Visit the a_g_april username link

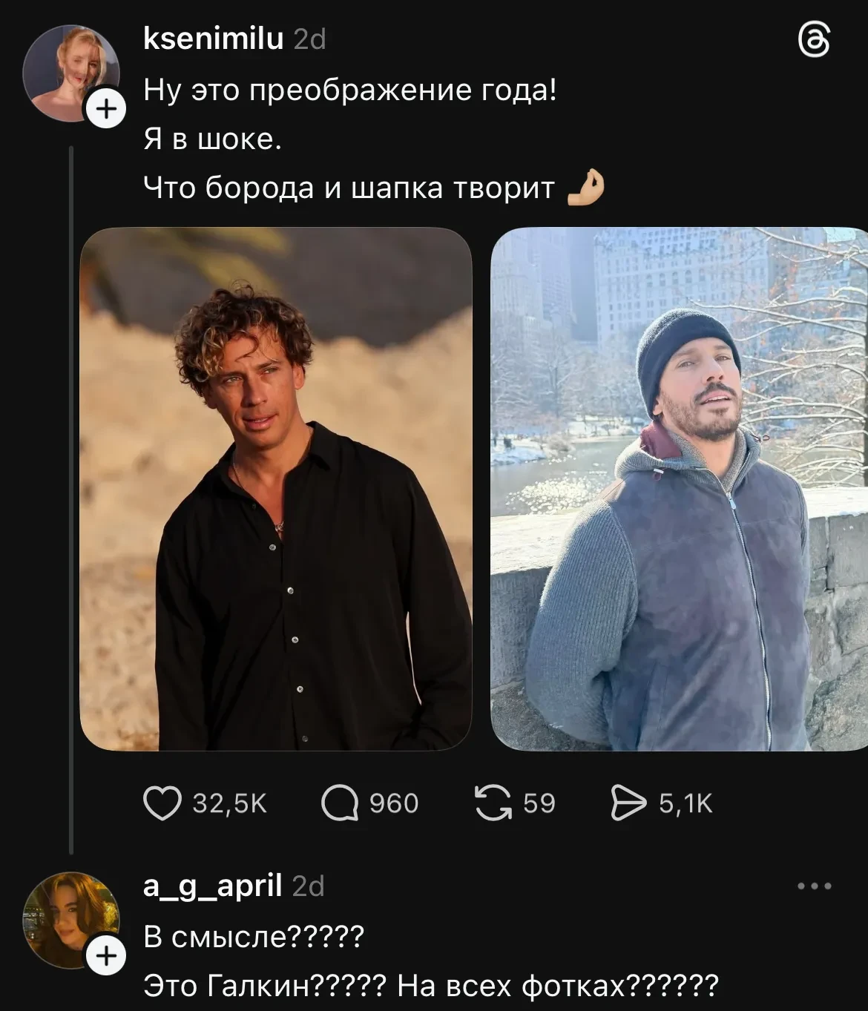point(213,886)
